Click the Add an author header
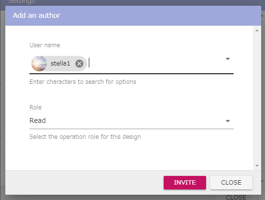Screen dimensions: 265x200 tap(37, 15)
